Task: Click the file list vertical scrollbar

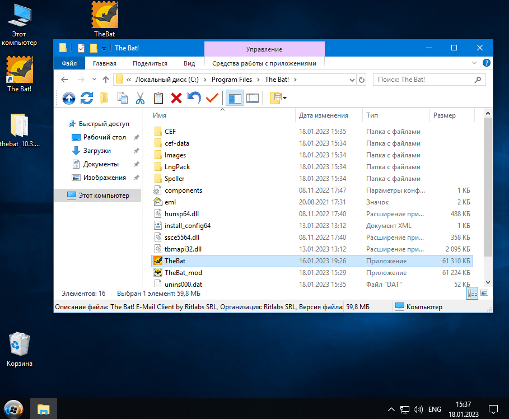Action: pos(488,187)
